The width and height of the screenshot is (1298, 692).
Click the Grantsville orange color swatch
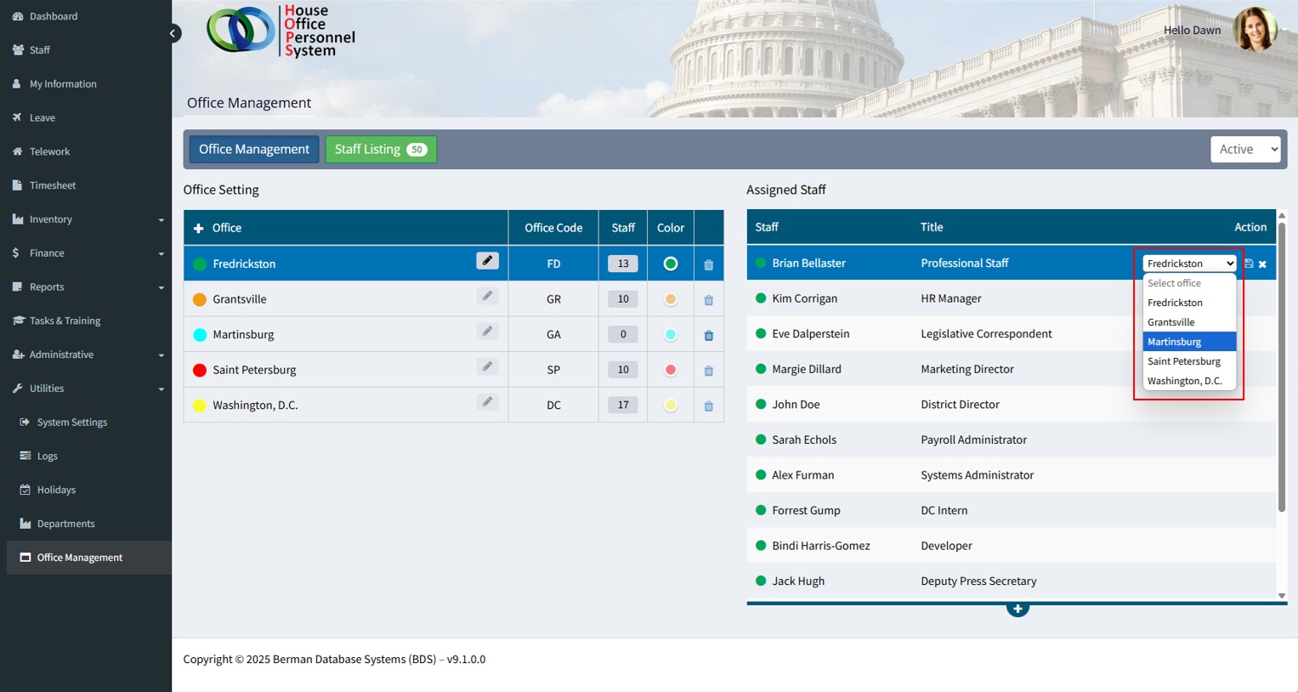(670, 299)
